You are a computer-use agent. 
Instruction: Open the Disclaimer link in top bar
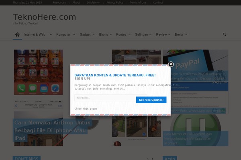pyautogui.click(x=93, y=3)
